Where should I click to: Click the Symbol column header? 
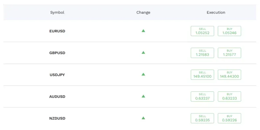coord(57,12)
